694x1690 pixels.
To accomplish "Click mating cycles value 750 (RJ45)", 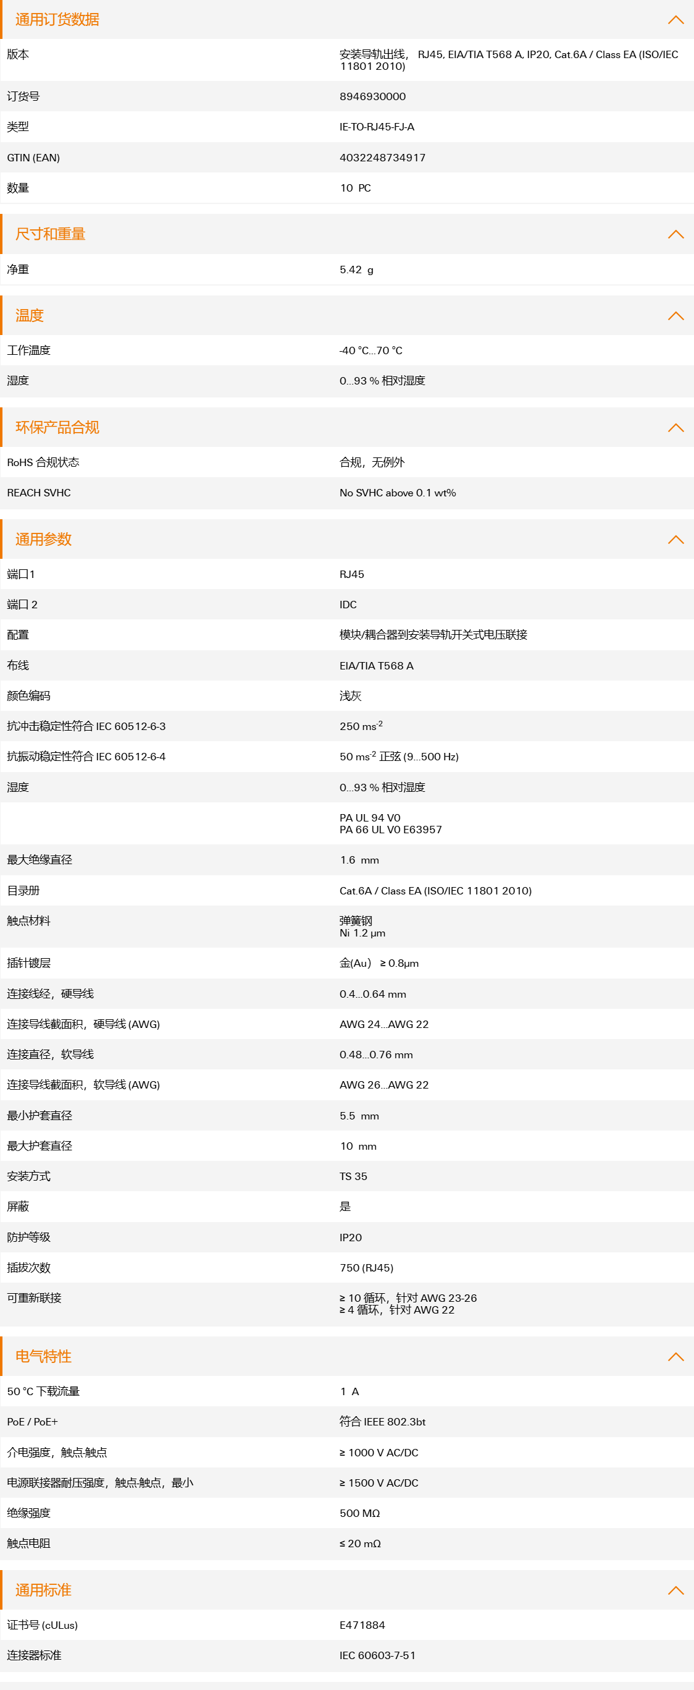I will pyautogui.click(x=366, y=1268).
